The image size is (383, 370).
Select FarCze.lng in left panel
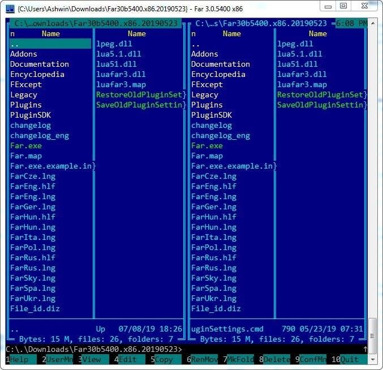click(33, 177)
